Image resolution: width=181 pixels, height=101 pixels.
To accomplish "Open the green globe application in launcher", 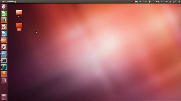I will tap(4, 67).
